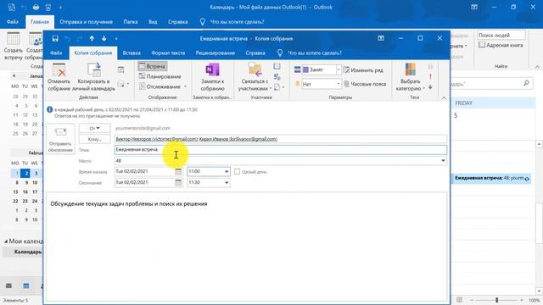Screen dimensions: 543x305
Task: Click attendees field with Виктор Невзоров
Action: [x=281, y=139]
